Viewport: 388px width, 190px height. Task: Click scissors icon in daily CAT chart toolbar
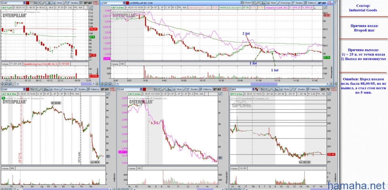pos(40,3)
